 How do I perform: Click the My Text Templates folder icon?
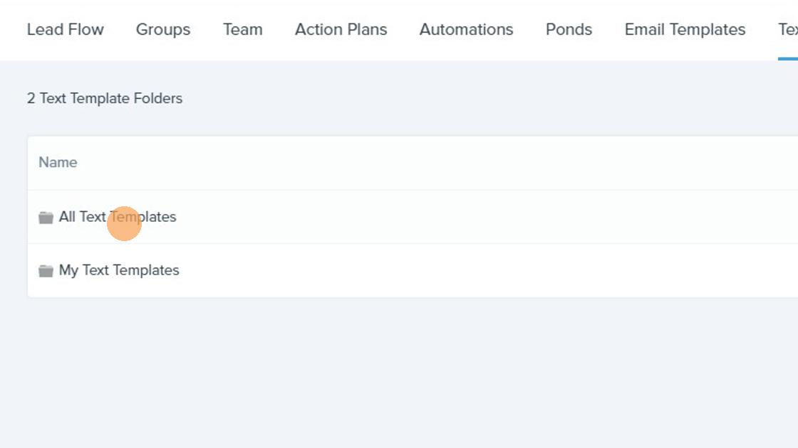pos(46,271)
